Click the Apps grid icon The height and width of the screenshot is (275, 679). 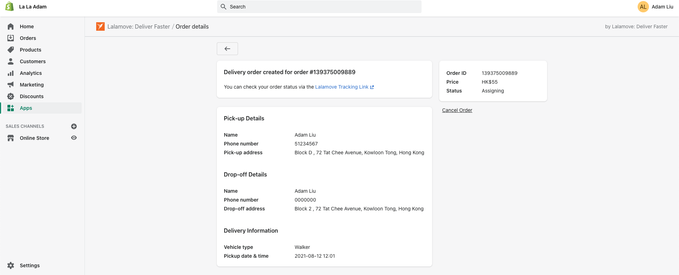[11, 108]
